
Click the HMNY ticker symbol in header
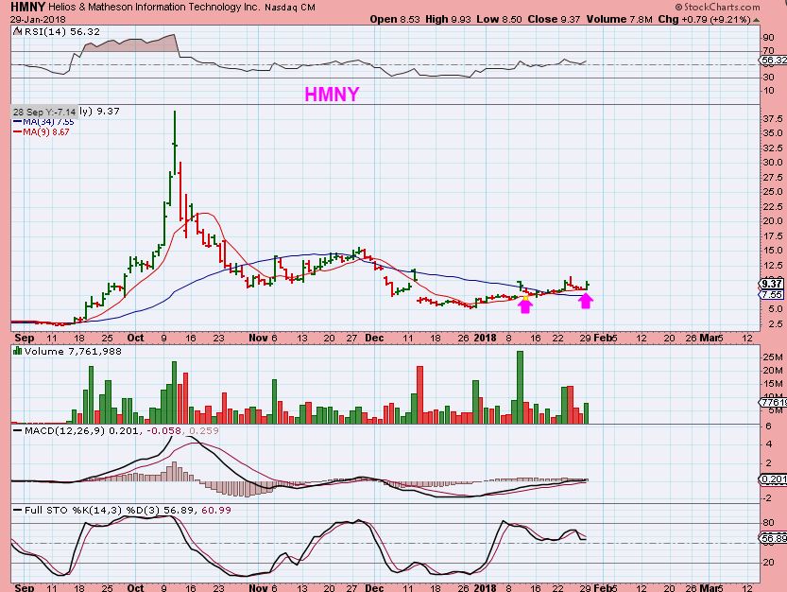[x=27, y=7]
